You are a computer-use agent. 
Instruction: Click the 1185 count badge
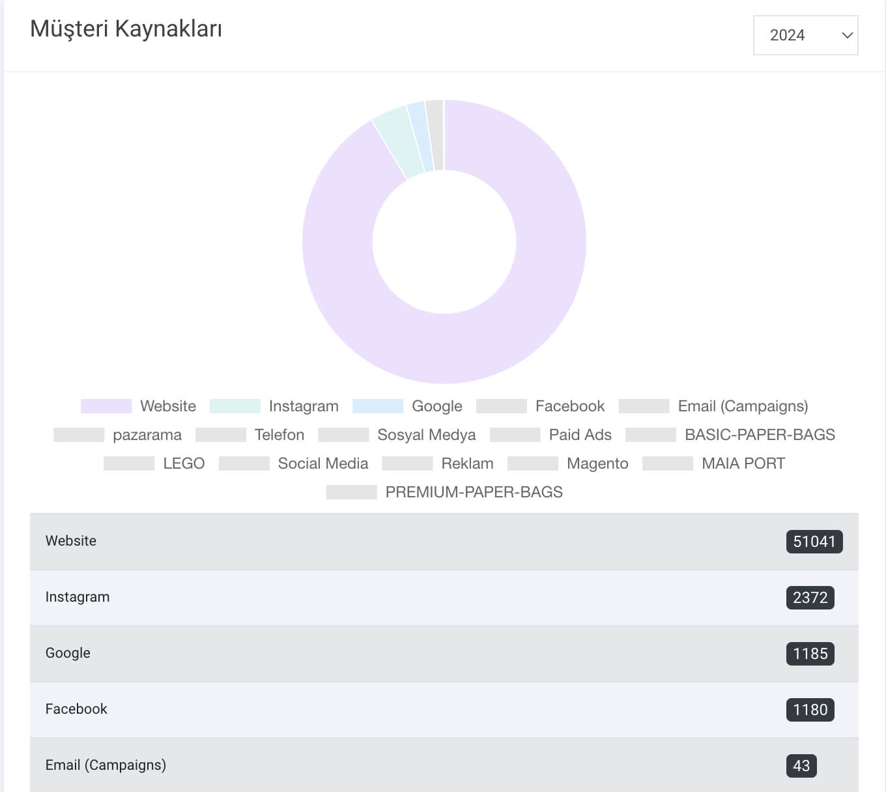point(810,654)
